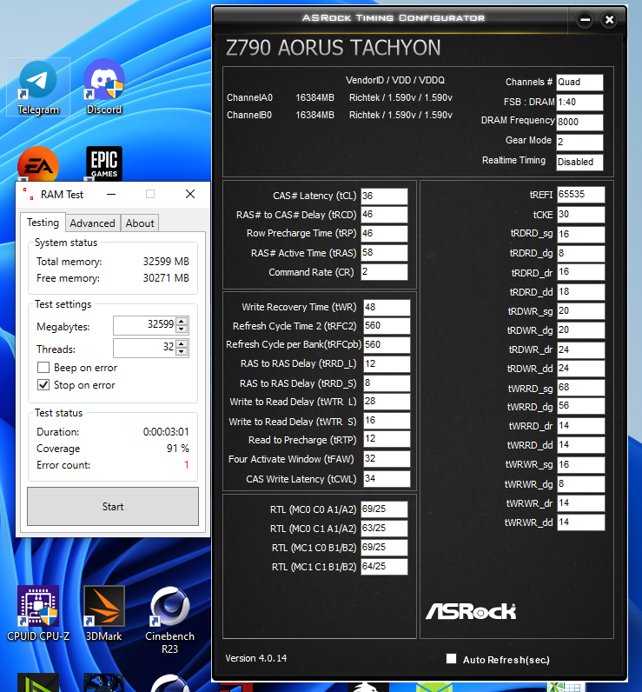
Task: Click Total memory value 32599 MB
Action: 166,262
